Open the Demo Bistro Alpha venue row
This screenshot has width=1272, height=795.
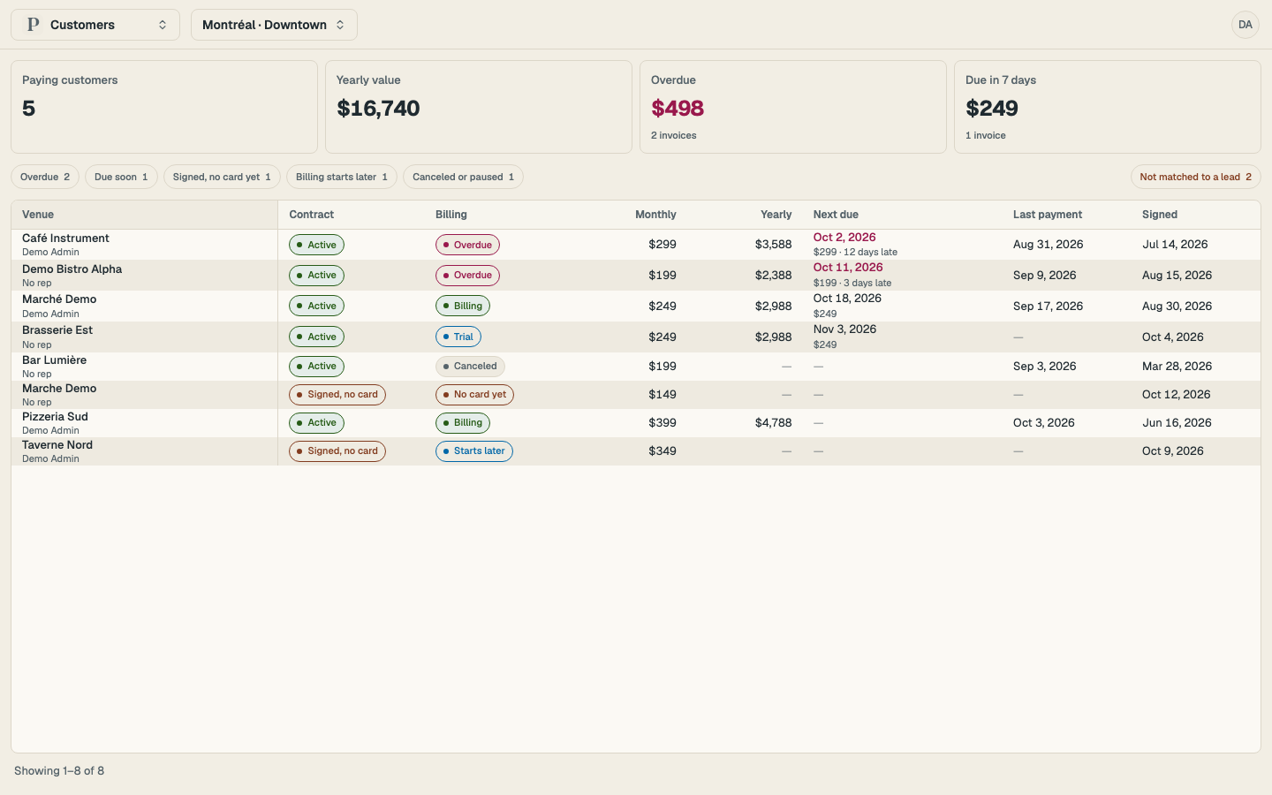click(x=636, y=276)
